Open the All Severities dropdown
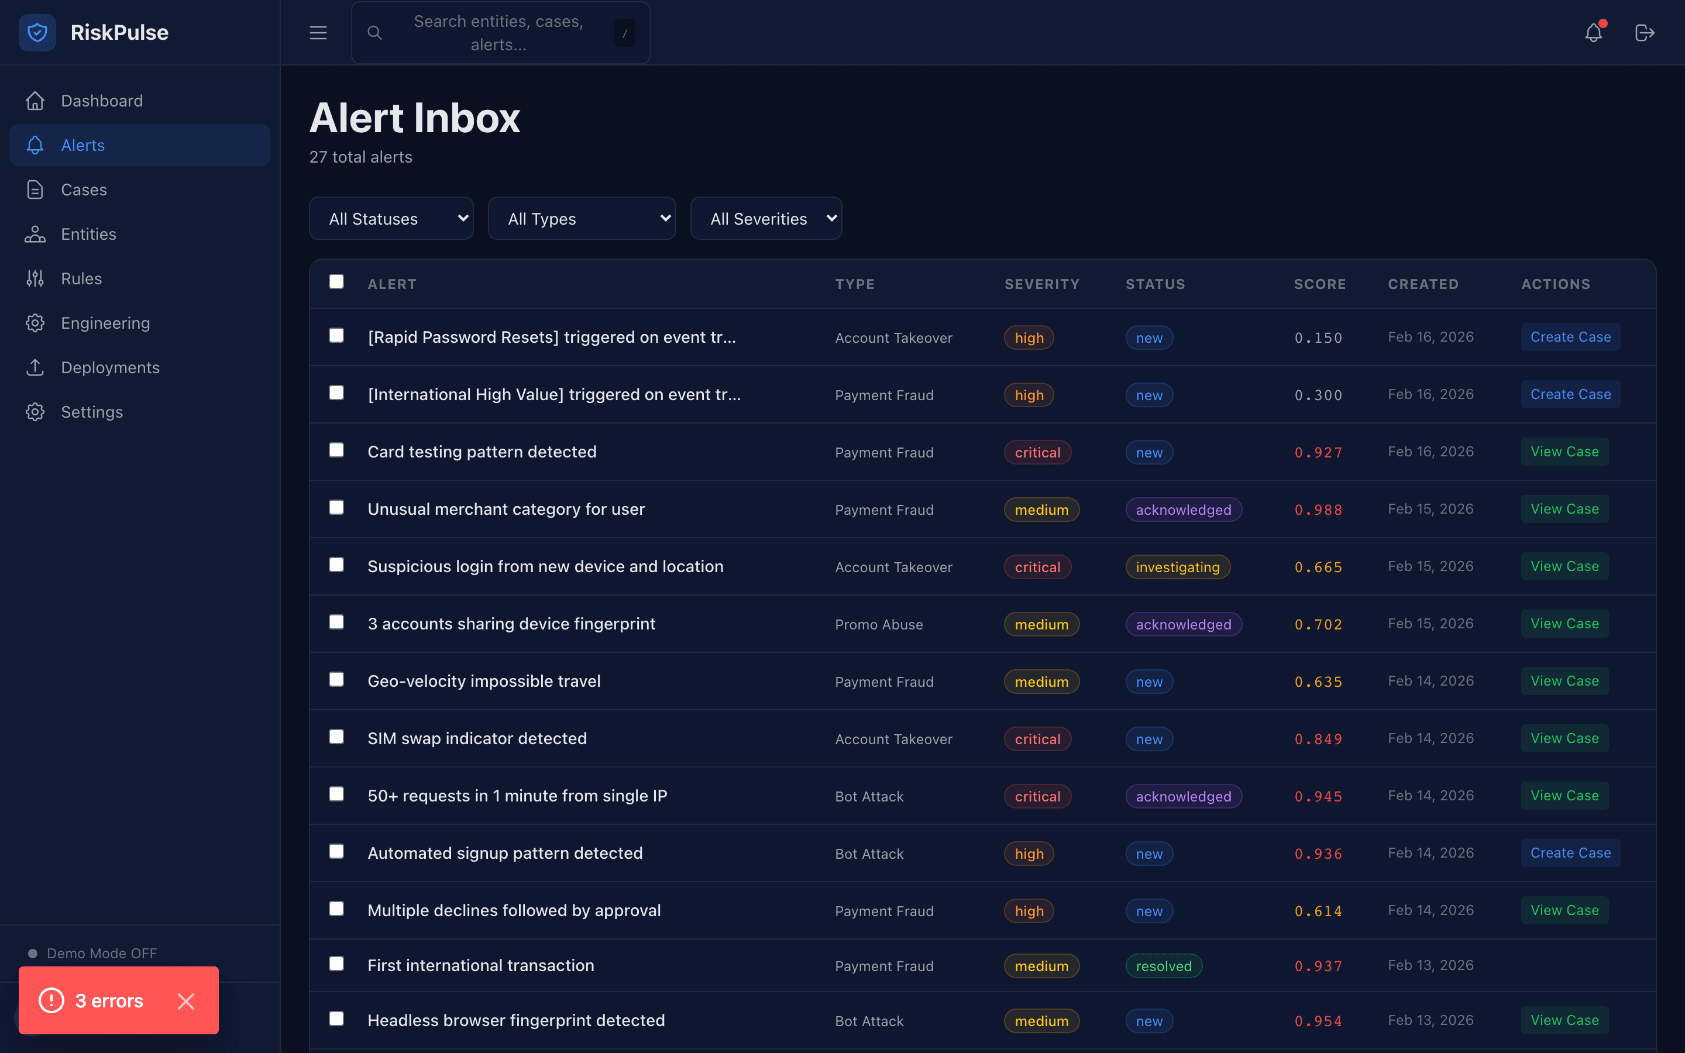Viewport: 1685px width, 1053px height. [x=766, y=218]
